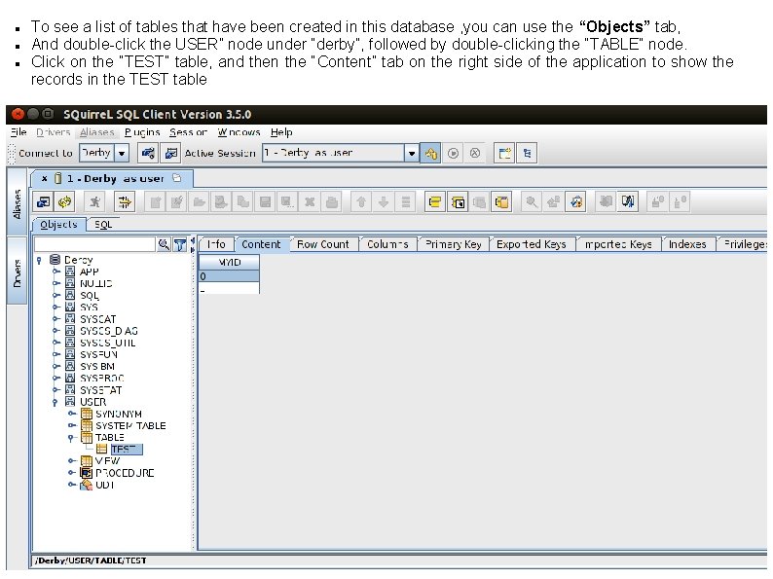The image size is (773, 579).
Task: Open the Connect to Derby dropdown
Action: (x=122, y=153)
